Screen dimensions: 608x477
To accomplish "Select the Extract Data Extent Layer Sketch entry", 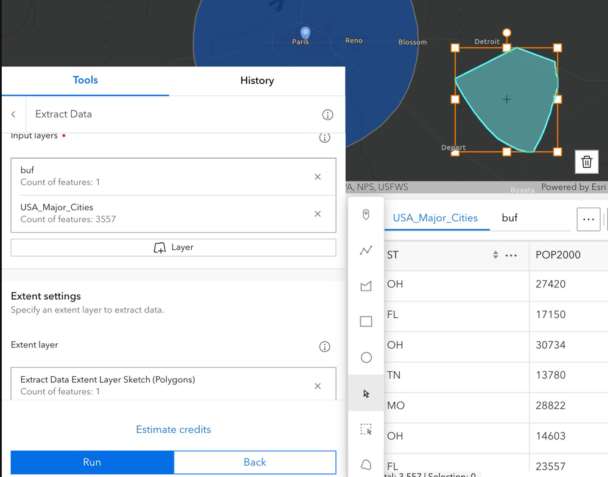I will tap(173, 384).
